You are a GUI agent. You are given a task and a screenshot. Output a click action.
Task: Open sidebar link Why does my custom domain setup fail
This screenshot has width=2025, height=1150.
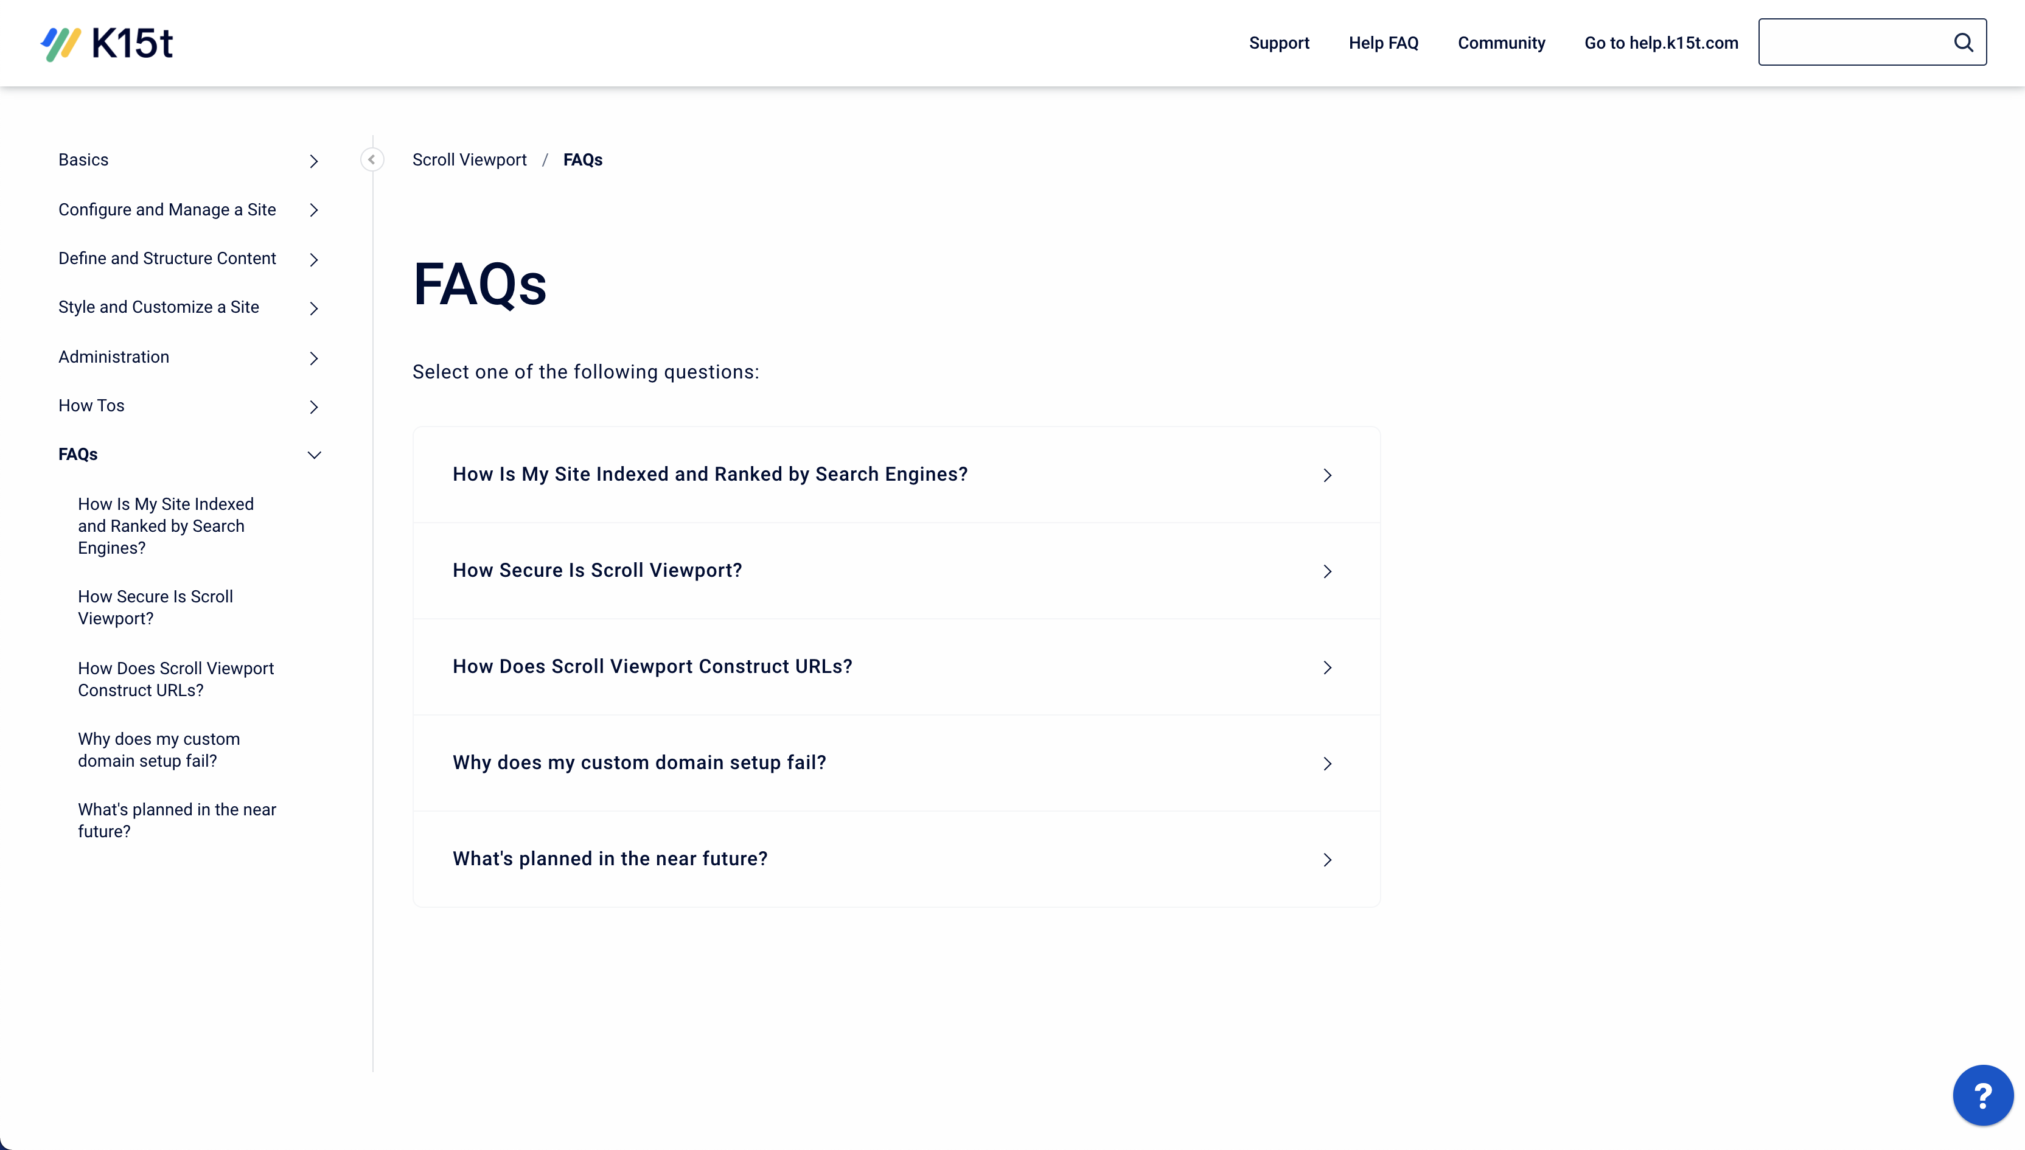click(159, 750)
